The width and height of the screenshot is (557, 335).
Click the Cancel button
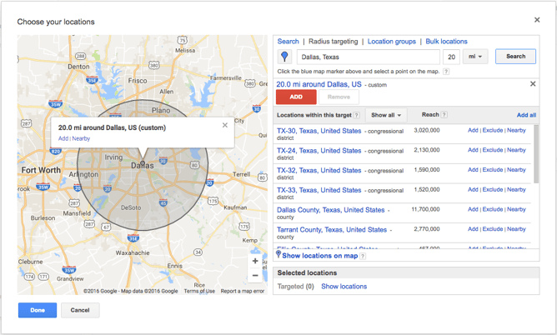point(80,310)
